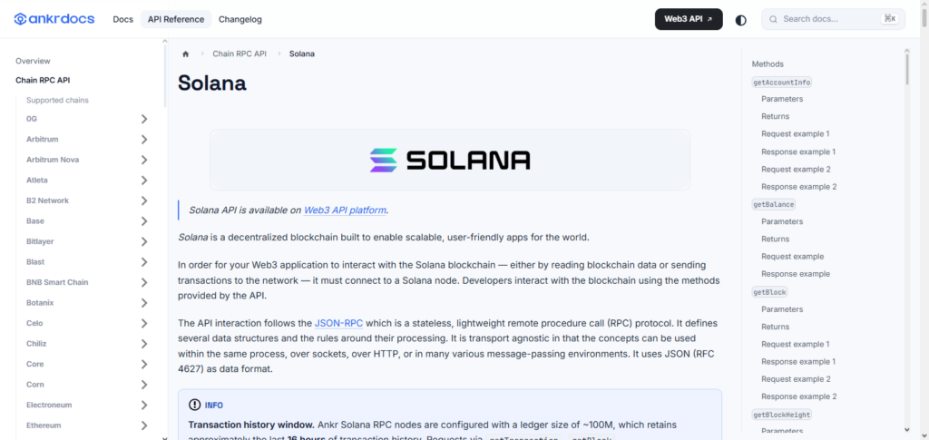Expand the Arbitrum chevron
The image size is (929, 440).
pyautogui.click(x=144, y=140)
